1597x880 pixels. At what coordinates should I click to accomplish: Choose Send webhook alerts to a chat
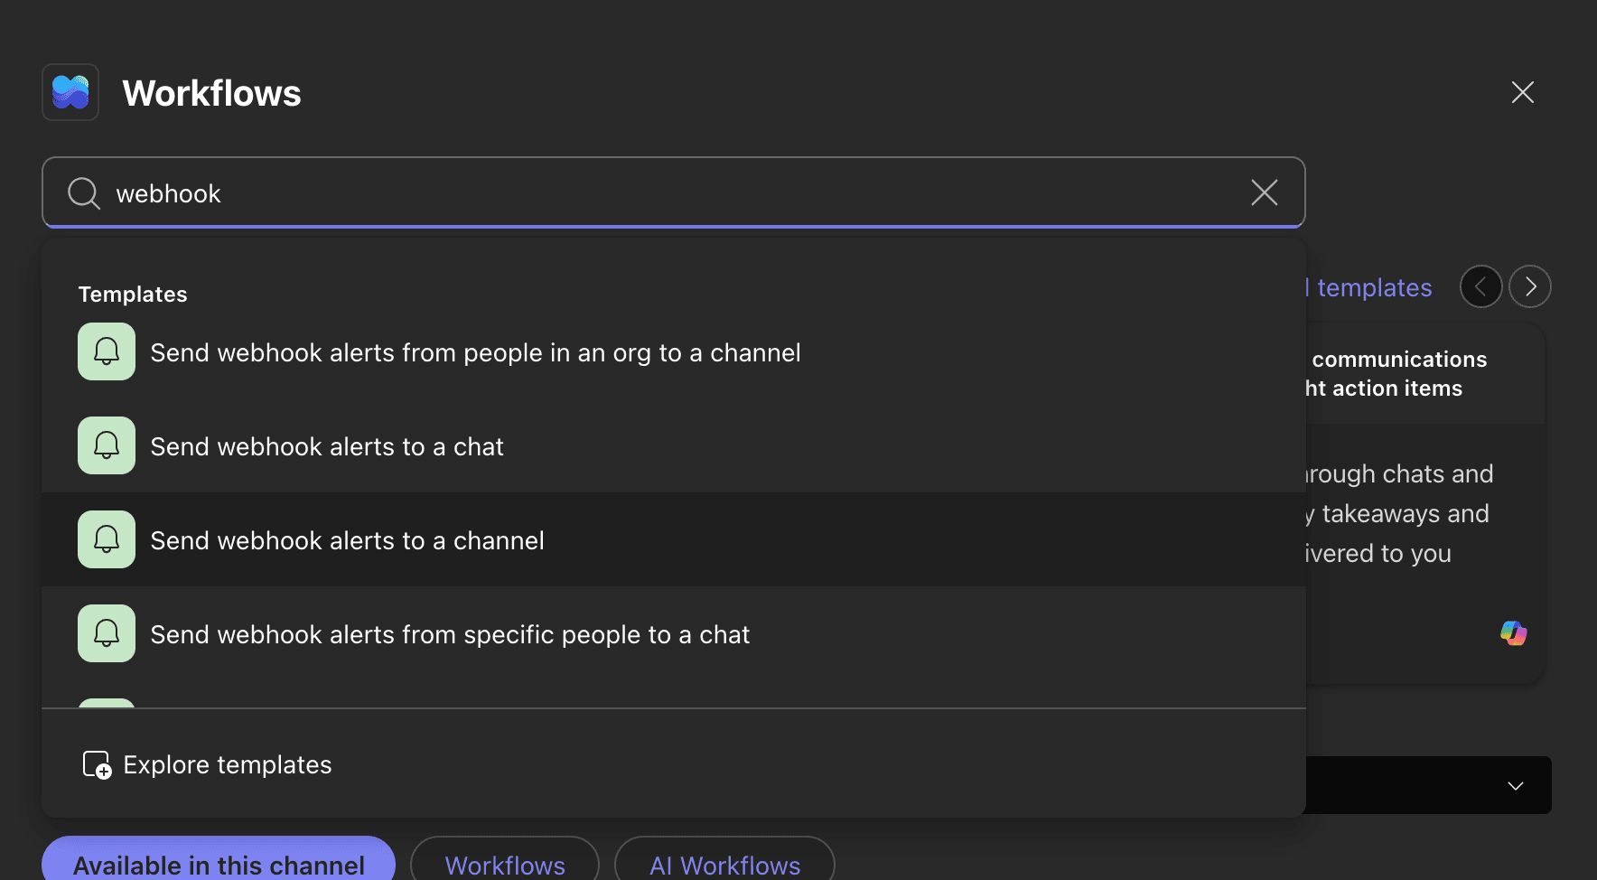coord(327,446)
